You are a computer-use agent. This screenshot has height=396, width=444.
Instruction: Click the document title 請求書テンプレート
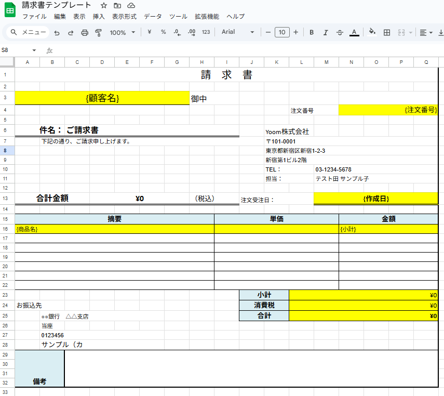pyautogui.click(x=57, y=5)
